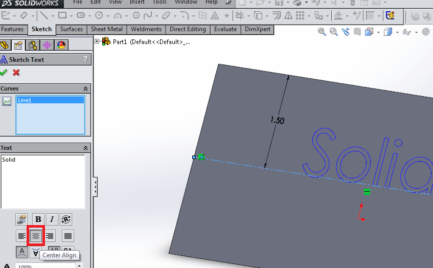Click the Left Align text button
433x268 pixels.
[21, 236]
